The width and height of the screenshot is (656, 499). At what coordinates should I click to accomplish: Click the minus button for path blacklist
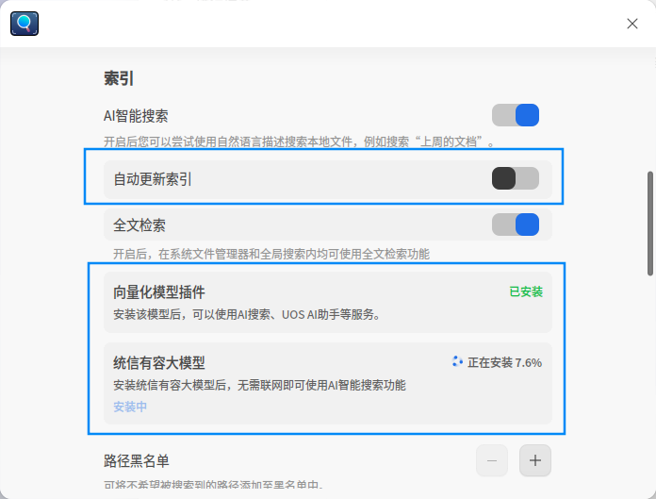tap(492, 460)
